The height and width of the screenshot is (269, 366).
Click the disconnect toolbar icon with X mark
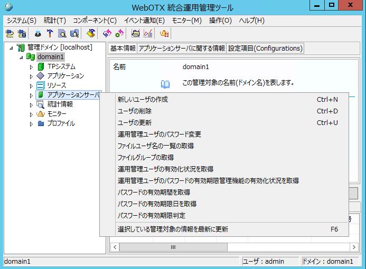coord(22,33)
